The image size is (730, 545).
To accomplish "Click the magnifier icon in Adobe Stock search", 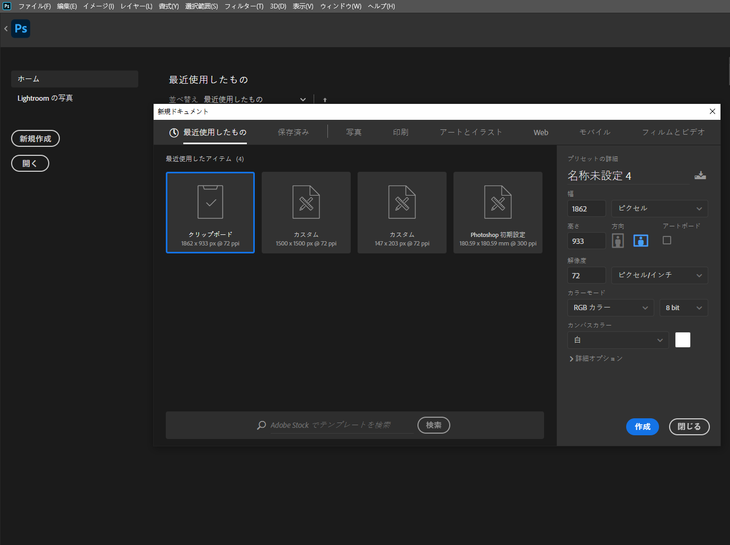I will click(262, 425).
